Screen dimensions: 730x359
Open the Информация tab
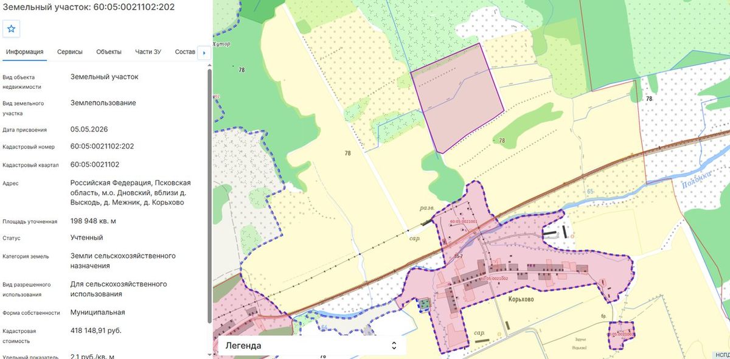[24, 52]
